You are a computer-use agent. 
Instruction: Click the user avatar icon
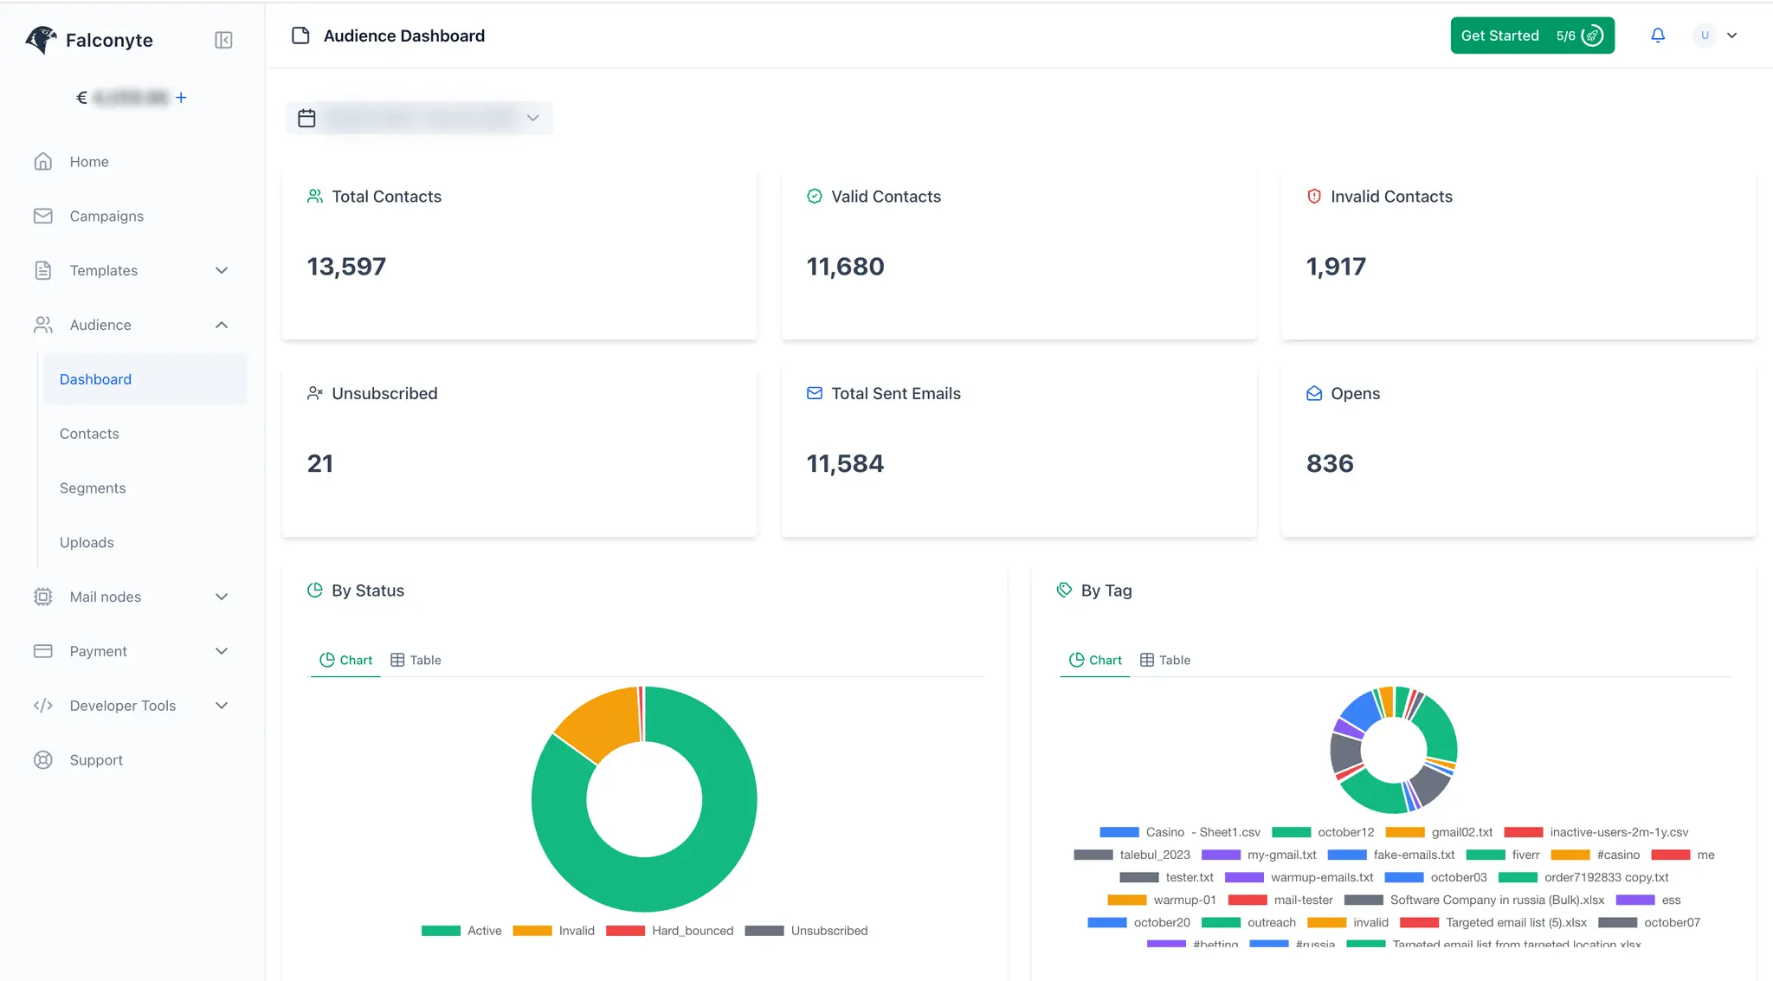click(x=1705, y=35)
